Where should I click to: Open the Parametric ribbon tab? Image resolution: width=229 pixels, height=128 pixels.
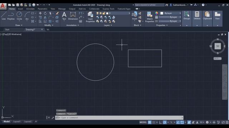click(x=43, y=9)
